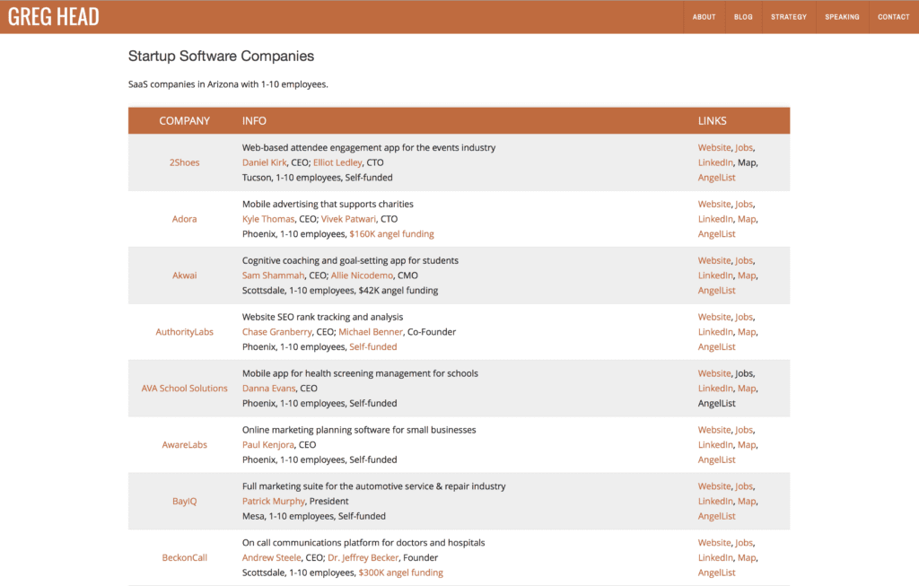Open the $300K angel funding link

tap(401, 573)
